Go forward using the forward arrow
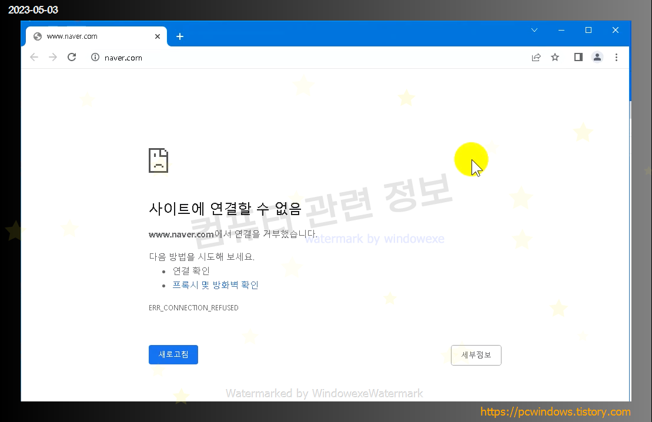 coord(53,57)
